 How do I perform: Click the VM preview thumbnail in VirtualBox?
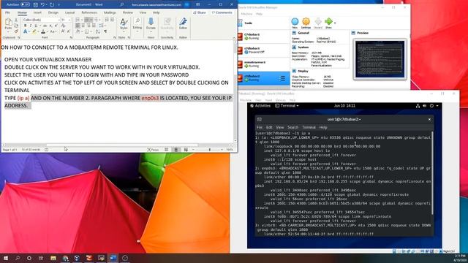pos(380,59)
